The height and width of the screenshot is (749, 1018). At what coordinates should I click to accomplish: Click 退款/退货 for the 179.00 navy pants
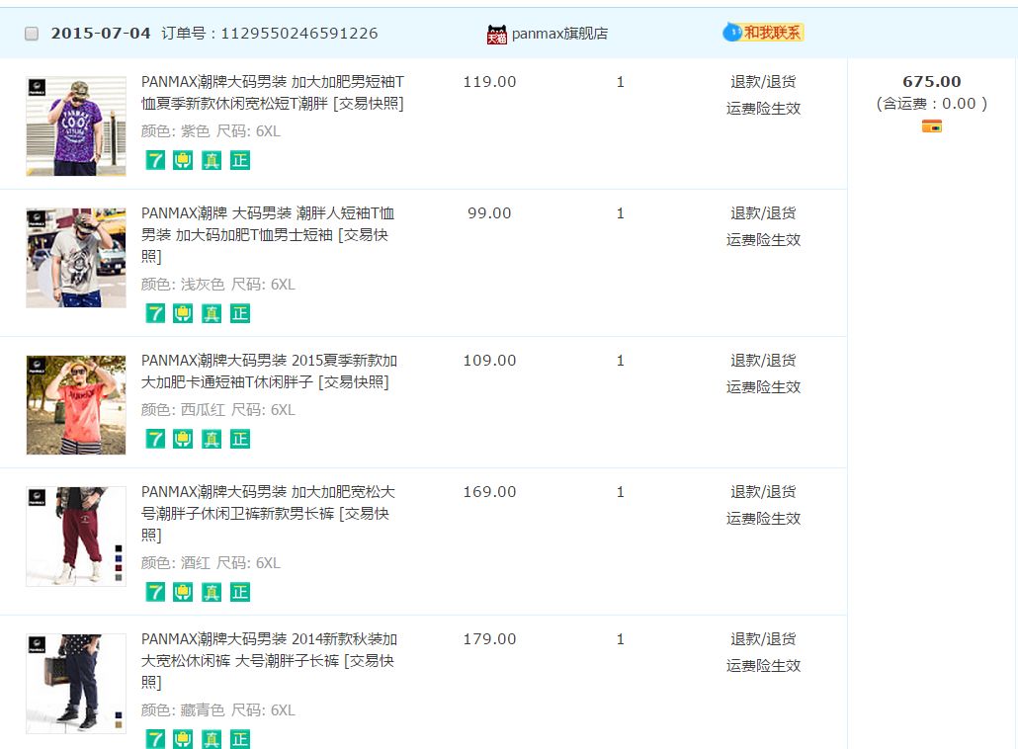click(763, 639)
